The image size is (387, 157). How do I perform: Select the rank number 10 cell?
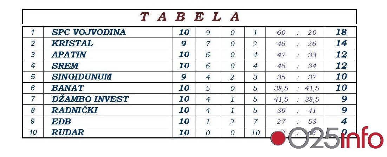pos(33,133)
